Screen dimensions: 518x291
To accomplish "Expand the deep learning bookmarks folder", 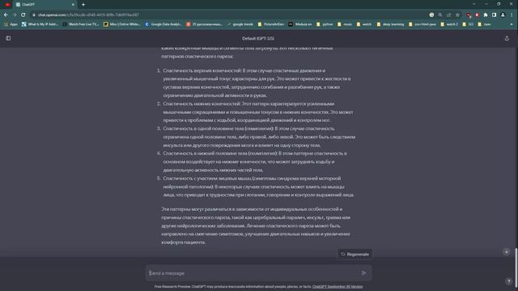I will point(390,24).
